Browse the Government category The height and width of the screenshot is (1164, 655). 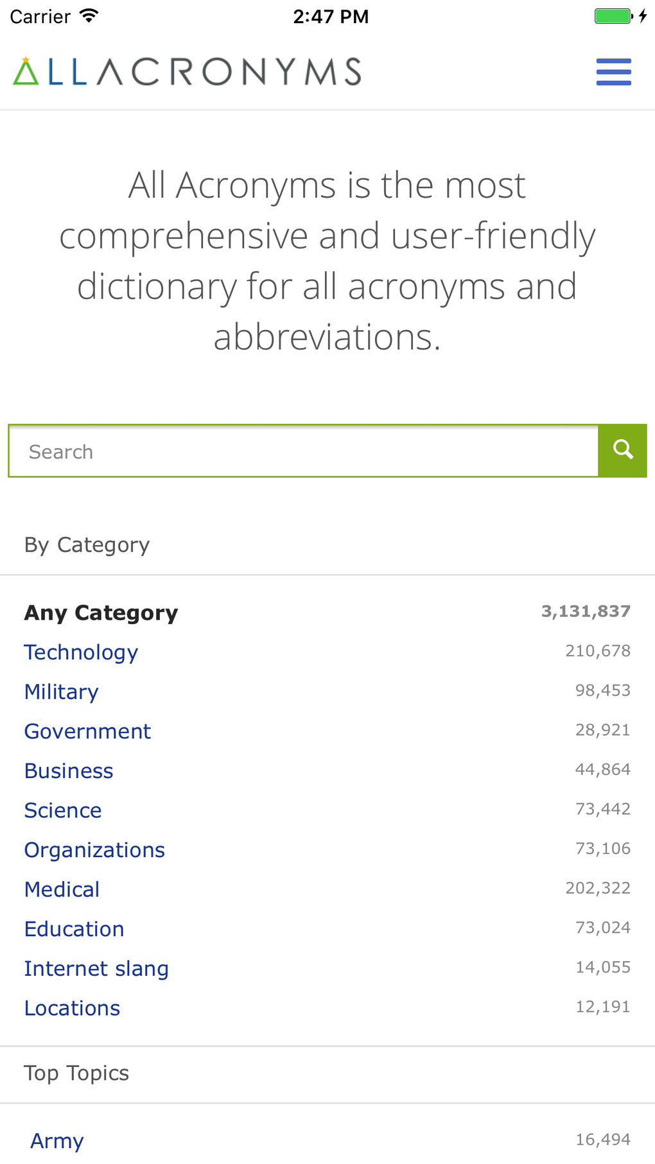[87, 731]
